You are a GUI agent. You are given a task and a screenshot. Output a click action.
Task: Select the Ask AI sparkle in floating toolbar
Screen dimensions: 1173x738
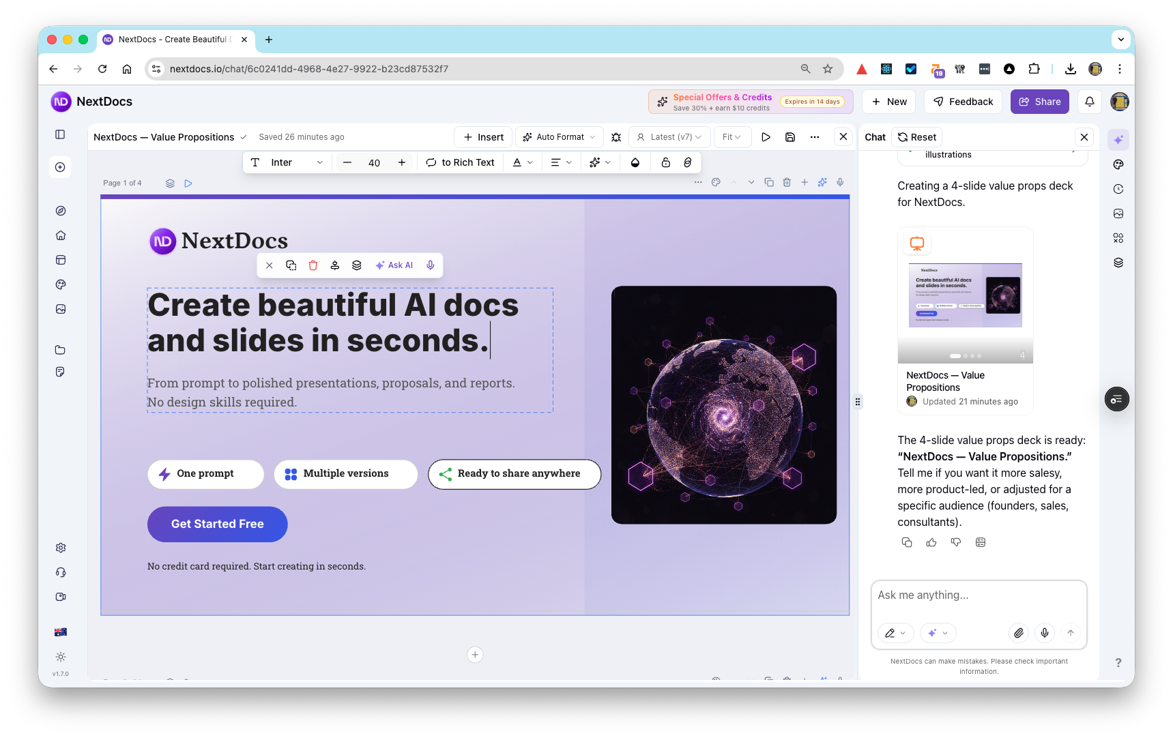[x=394, y=265]
